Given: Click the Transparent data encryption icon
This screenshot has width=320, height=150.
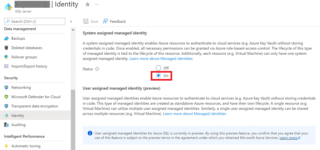Looking at the screenshot, I should (x=6, y=106).
